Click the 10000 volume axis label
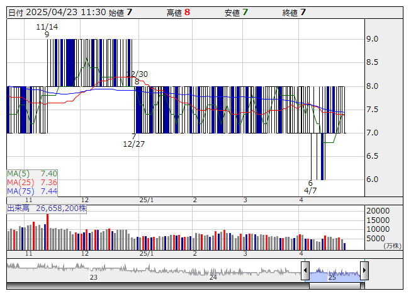The width and height of the screenshot is (411, 296). (378, 229)
